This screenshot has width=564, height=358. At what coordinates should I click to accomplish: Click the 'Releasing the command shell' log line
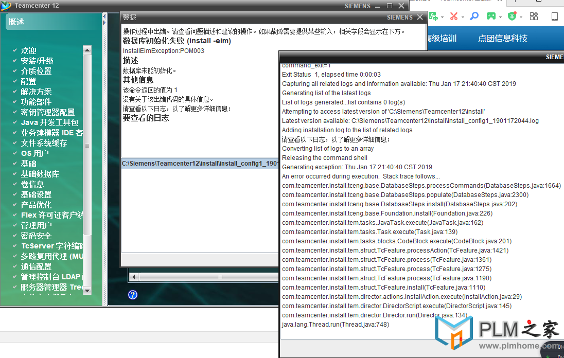tap(325, 158)
